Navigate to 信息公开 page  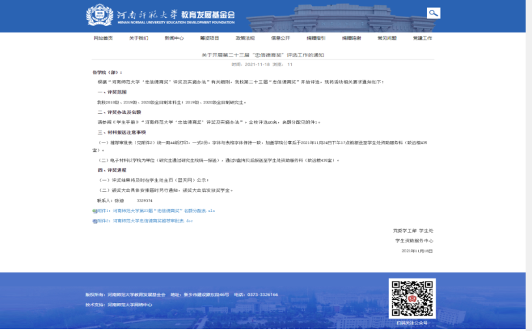click(281, 38)
